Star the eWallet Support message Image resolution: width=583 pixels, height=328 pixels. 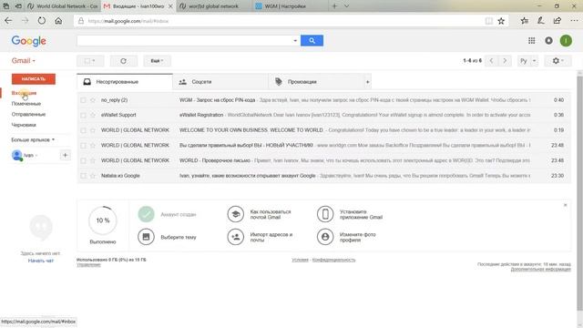(x=93, y=116)
